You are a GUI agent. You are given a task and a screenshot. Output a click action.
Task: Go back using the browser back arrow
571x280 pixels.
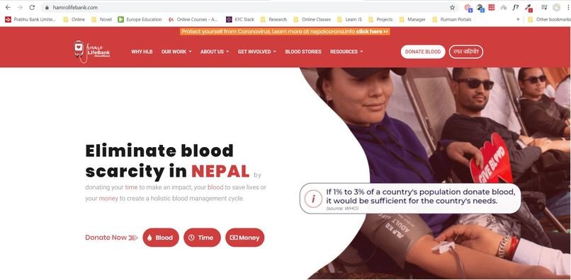pyautogui.click(x=8, y=7)
